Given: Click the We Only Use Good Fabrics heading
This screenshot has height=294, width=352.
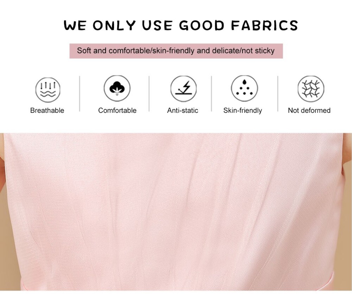Looking at the screenshot, I should click(181, 25).
